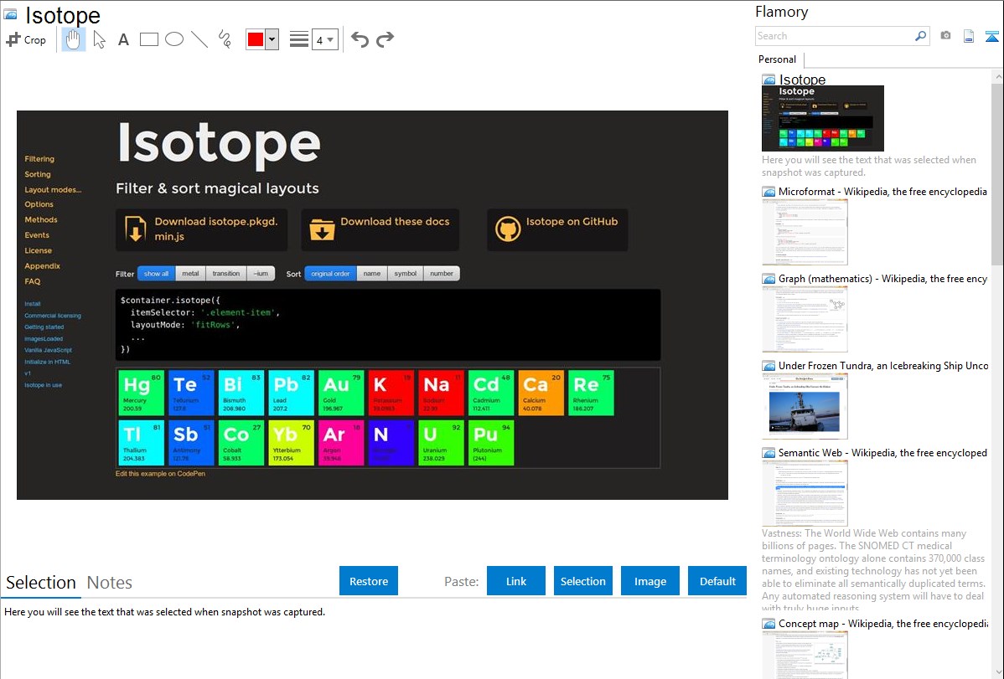Click the Paste Selection button

click(583, 581)
